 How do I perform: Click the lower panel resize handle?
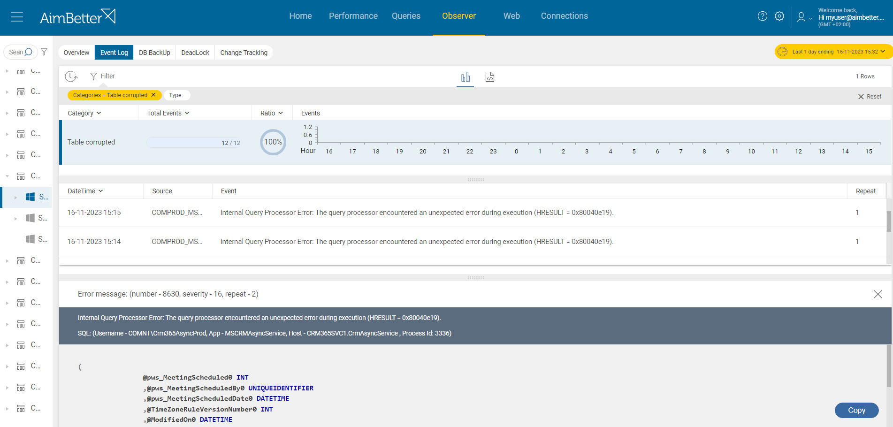click(475, 278)
